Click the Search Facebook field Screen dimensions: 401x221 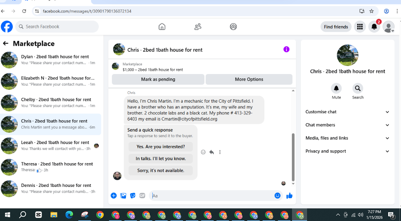pyautogui.click(x=57, y=26)
